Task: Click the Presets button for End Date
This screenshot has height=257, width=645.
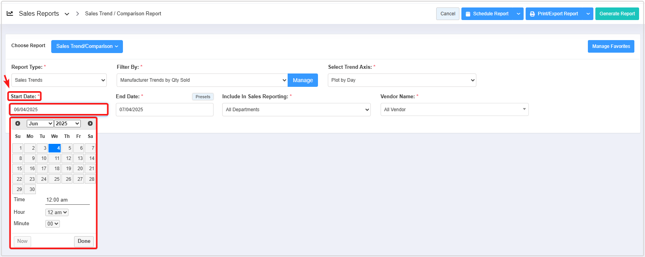Action: pos(203,97)
